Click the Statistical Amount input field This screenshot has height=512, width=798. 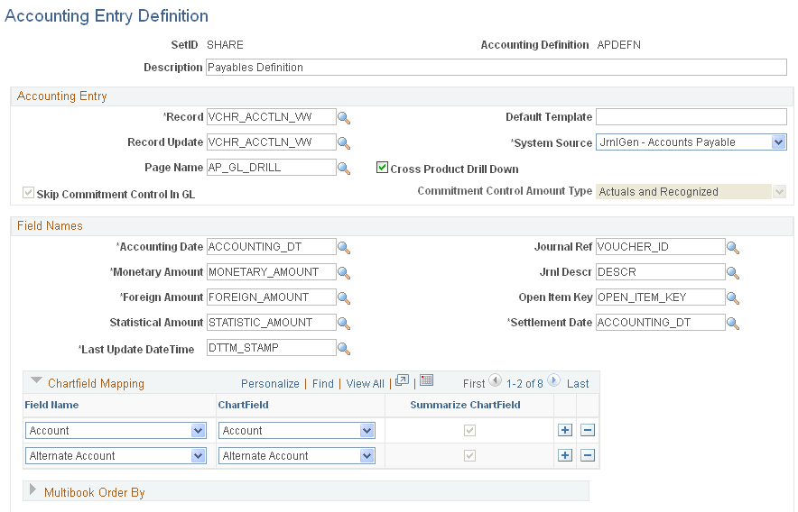pos(271,323)
